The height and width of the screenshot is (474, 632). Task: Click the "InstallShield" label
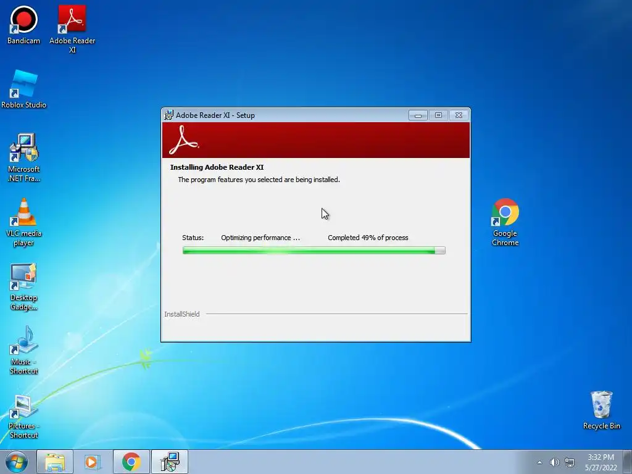click(x=182, y=314)
